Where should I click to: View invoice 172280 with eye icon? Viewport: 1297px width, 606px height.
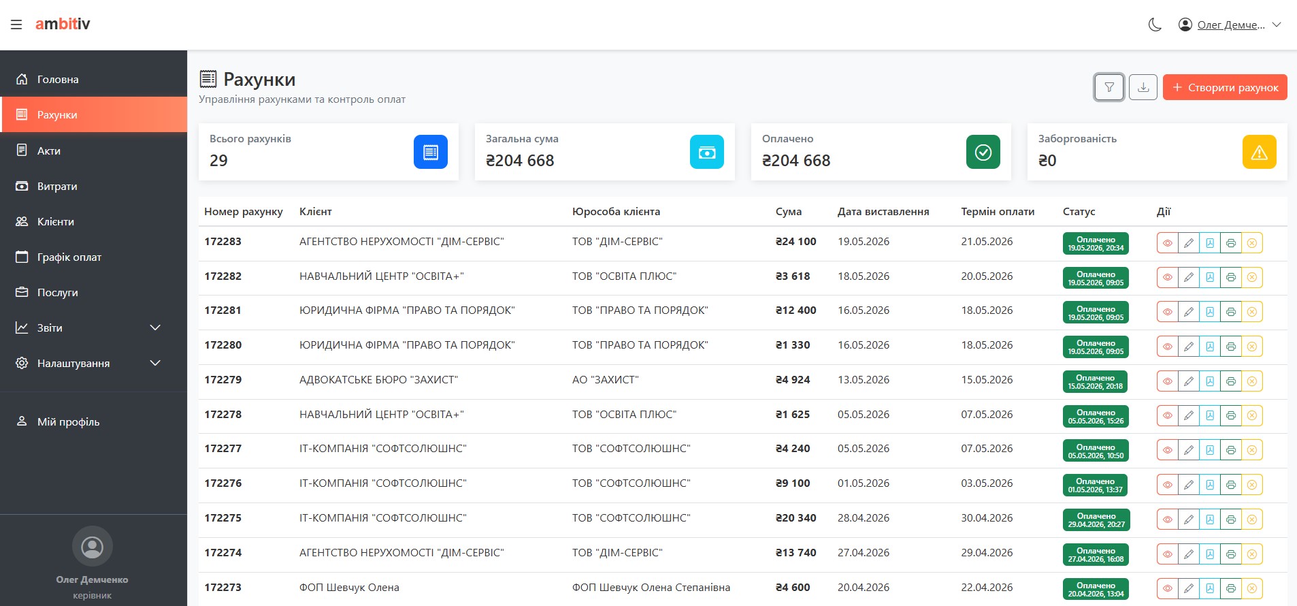click(x=1168, y=347)
